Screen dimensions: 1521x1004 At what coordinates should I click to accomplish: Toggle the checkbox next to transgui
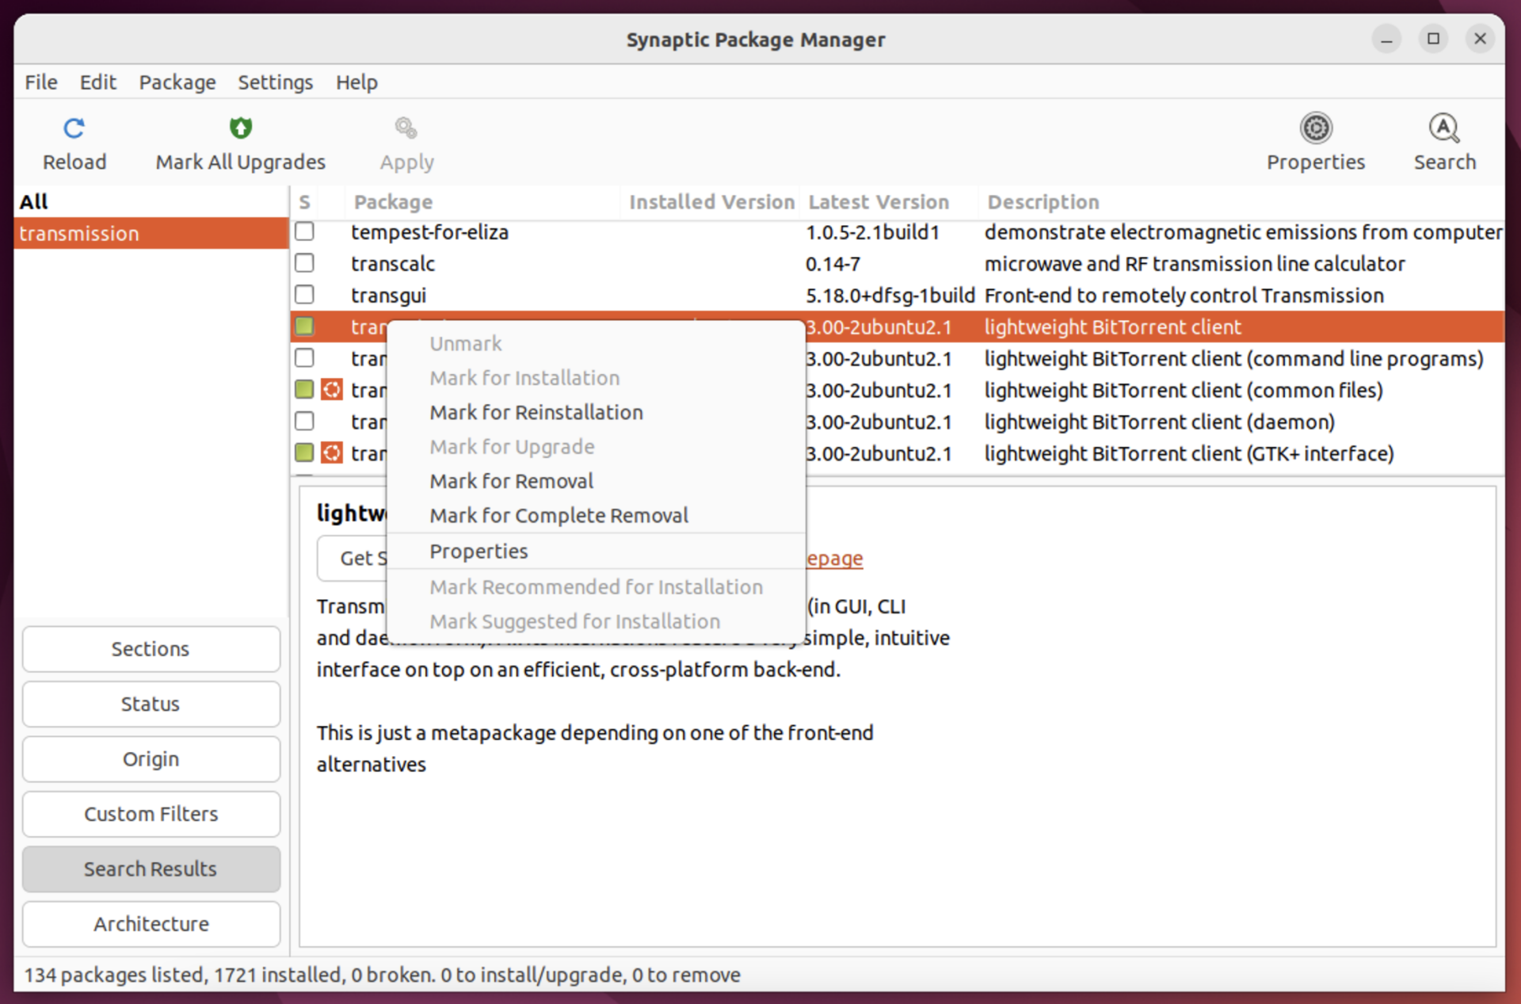pyautogui.click(x=304, y=294)
